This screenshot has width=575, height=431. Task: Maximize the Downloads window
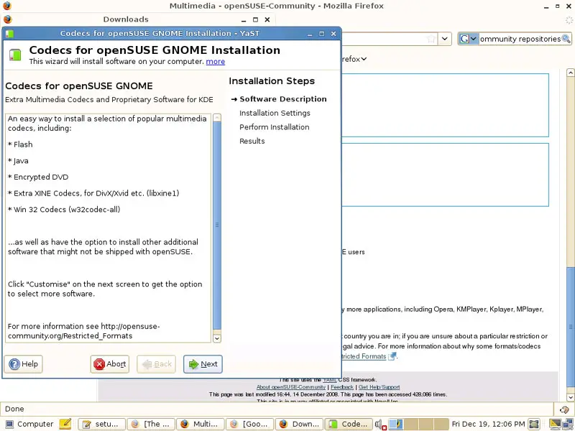pyautogui.click(x=256, y=20)
